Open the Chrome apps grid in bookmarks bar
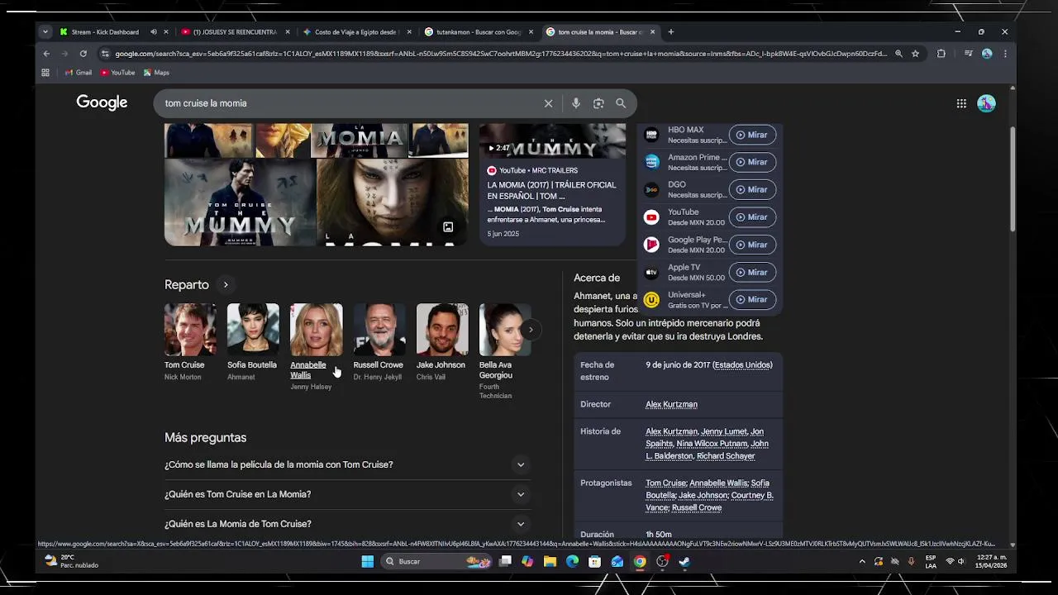This screenshot has width=1058, height=595. pyautogui.click(x=45, y=73)
